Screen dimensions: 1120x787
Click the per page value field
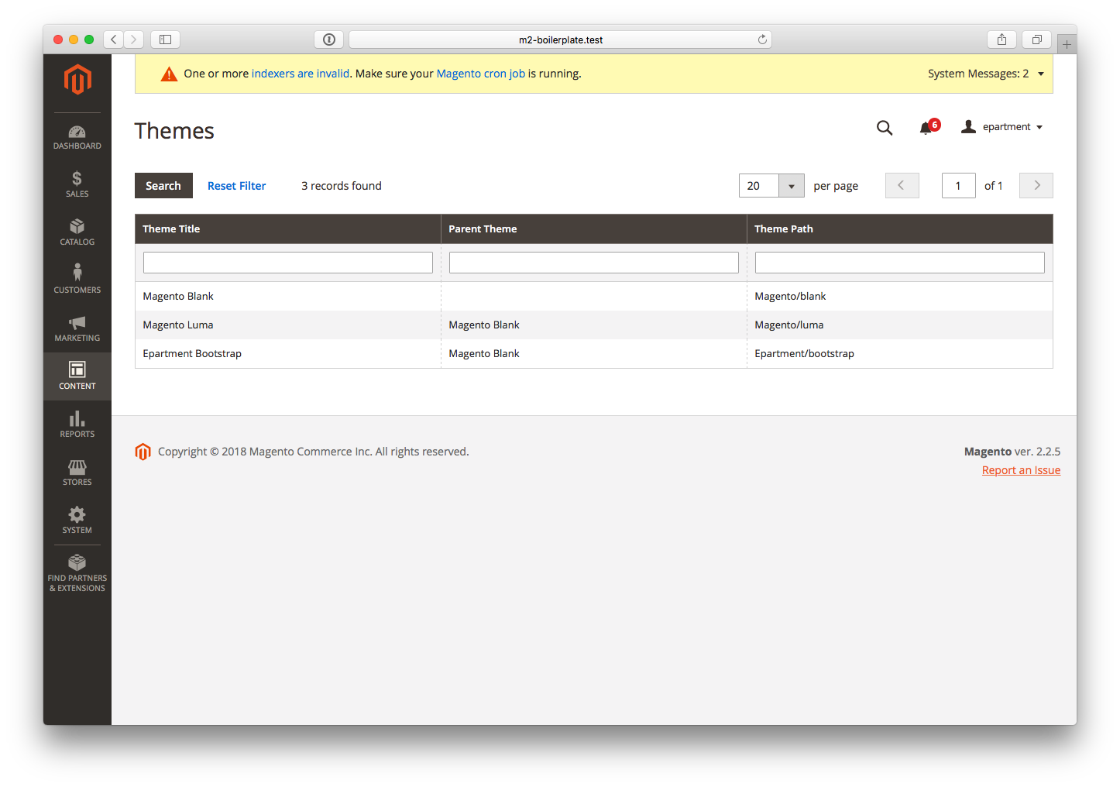(x=758, y=186)
